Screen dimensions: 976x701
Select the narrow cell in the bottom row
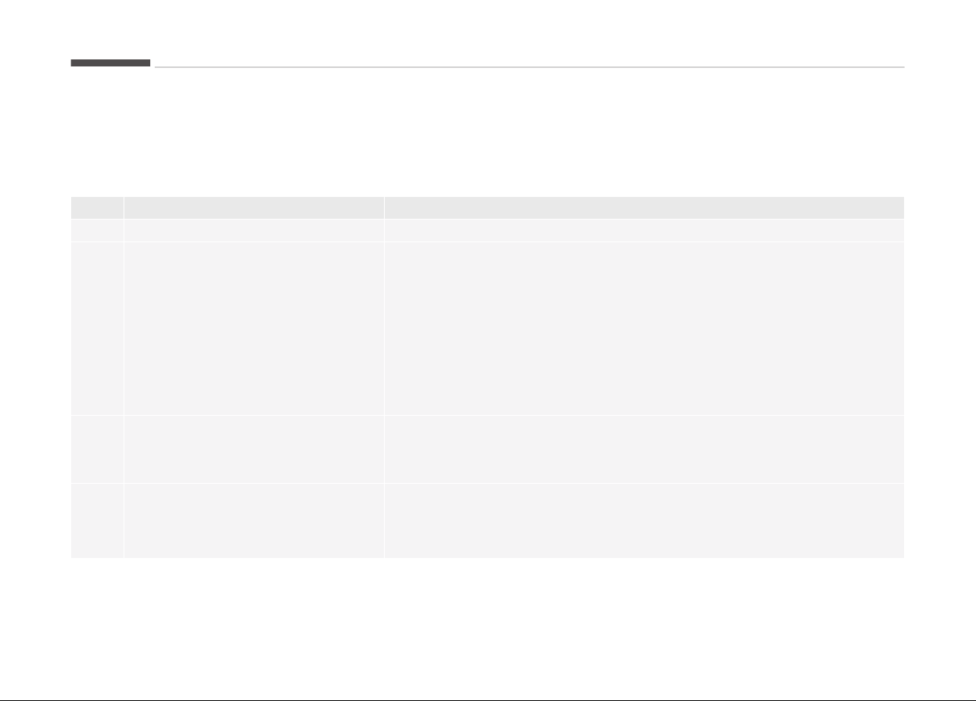[97, 520]
